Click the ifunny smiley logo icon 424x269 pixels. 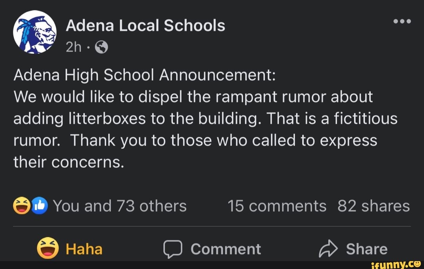417,263
